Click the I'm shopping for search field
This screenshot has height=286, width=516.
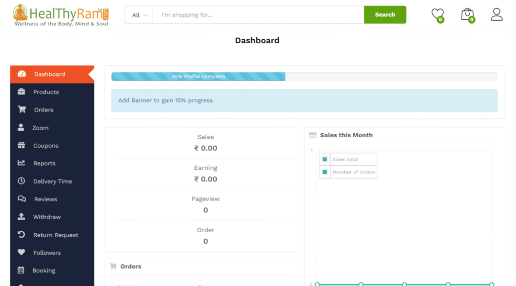click(259, 15)
